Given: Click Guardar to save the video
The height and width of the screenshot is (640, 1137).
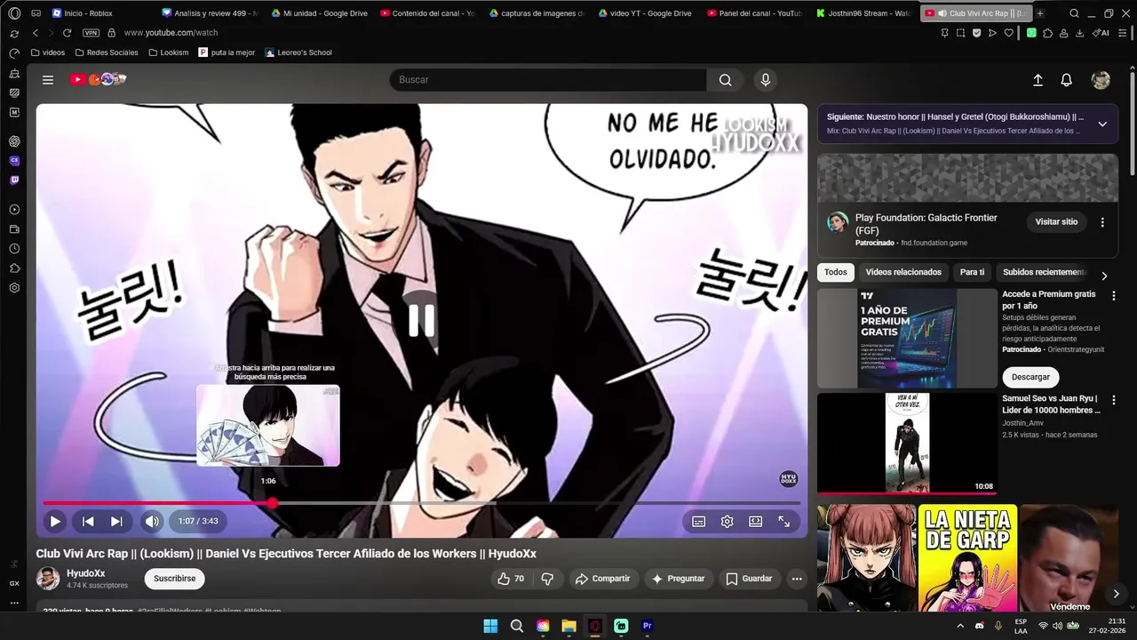Looking at the screenshot, I should click(749, 579).
